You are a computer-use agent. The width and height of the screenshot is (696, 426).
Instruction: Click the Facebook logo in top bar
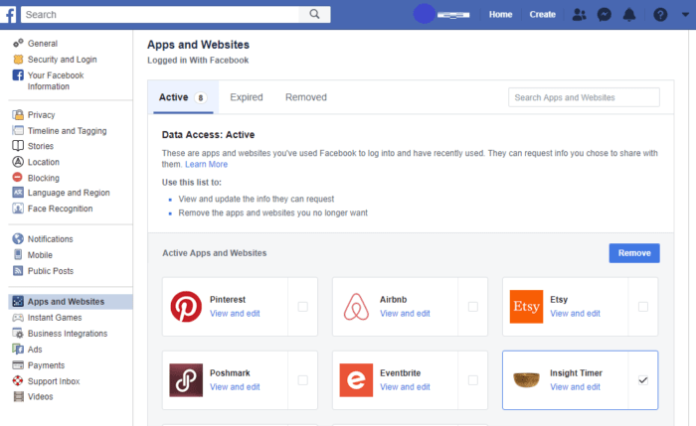point(8,15)
